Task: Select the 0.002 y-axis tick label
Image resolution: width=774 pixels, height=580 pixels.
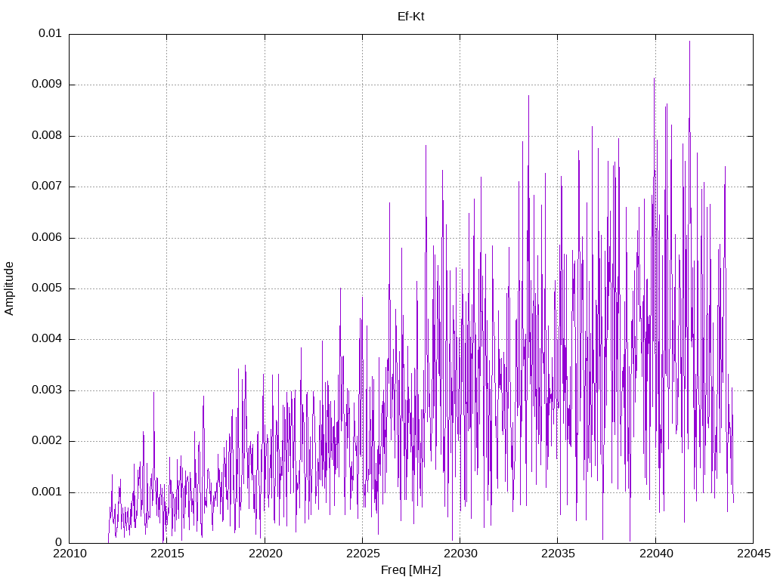Action: point(48,441)
